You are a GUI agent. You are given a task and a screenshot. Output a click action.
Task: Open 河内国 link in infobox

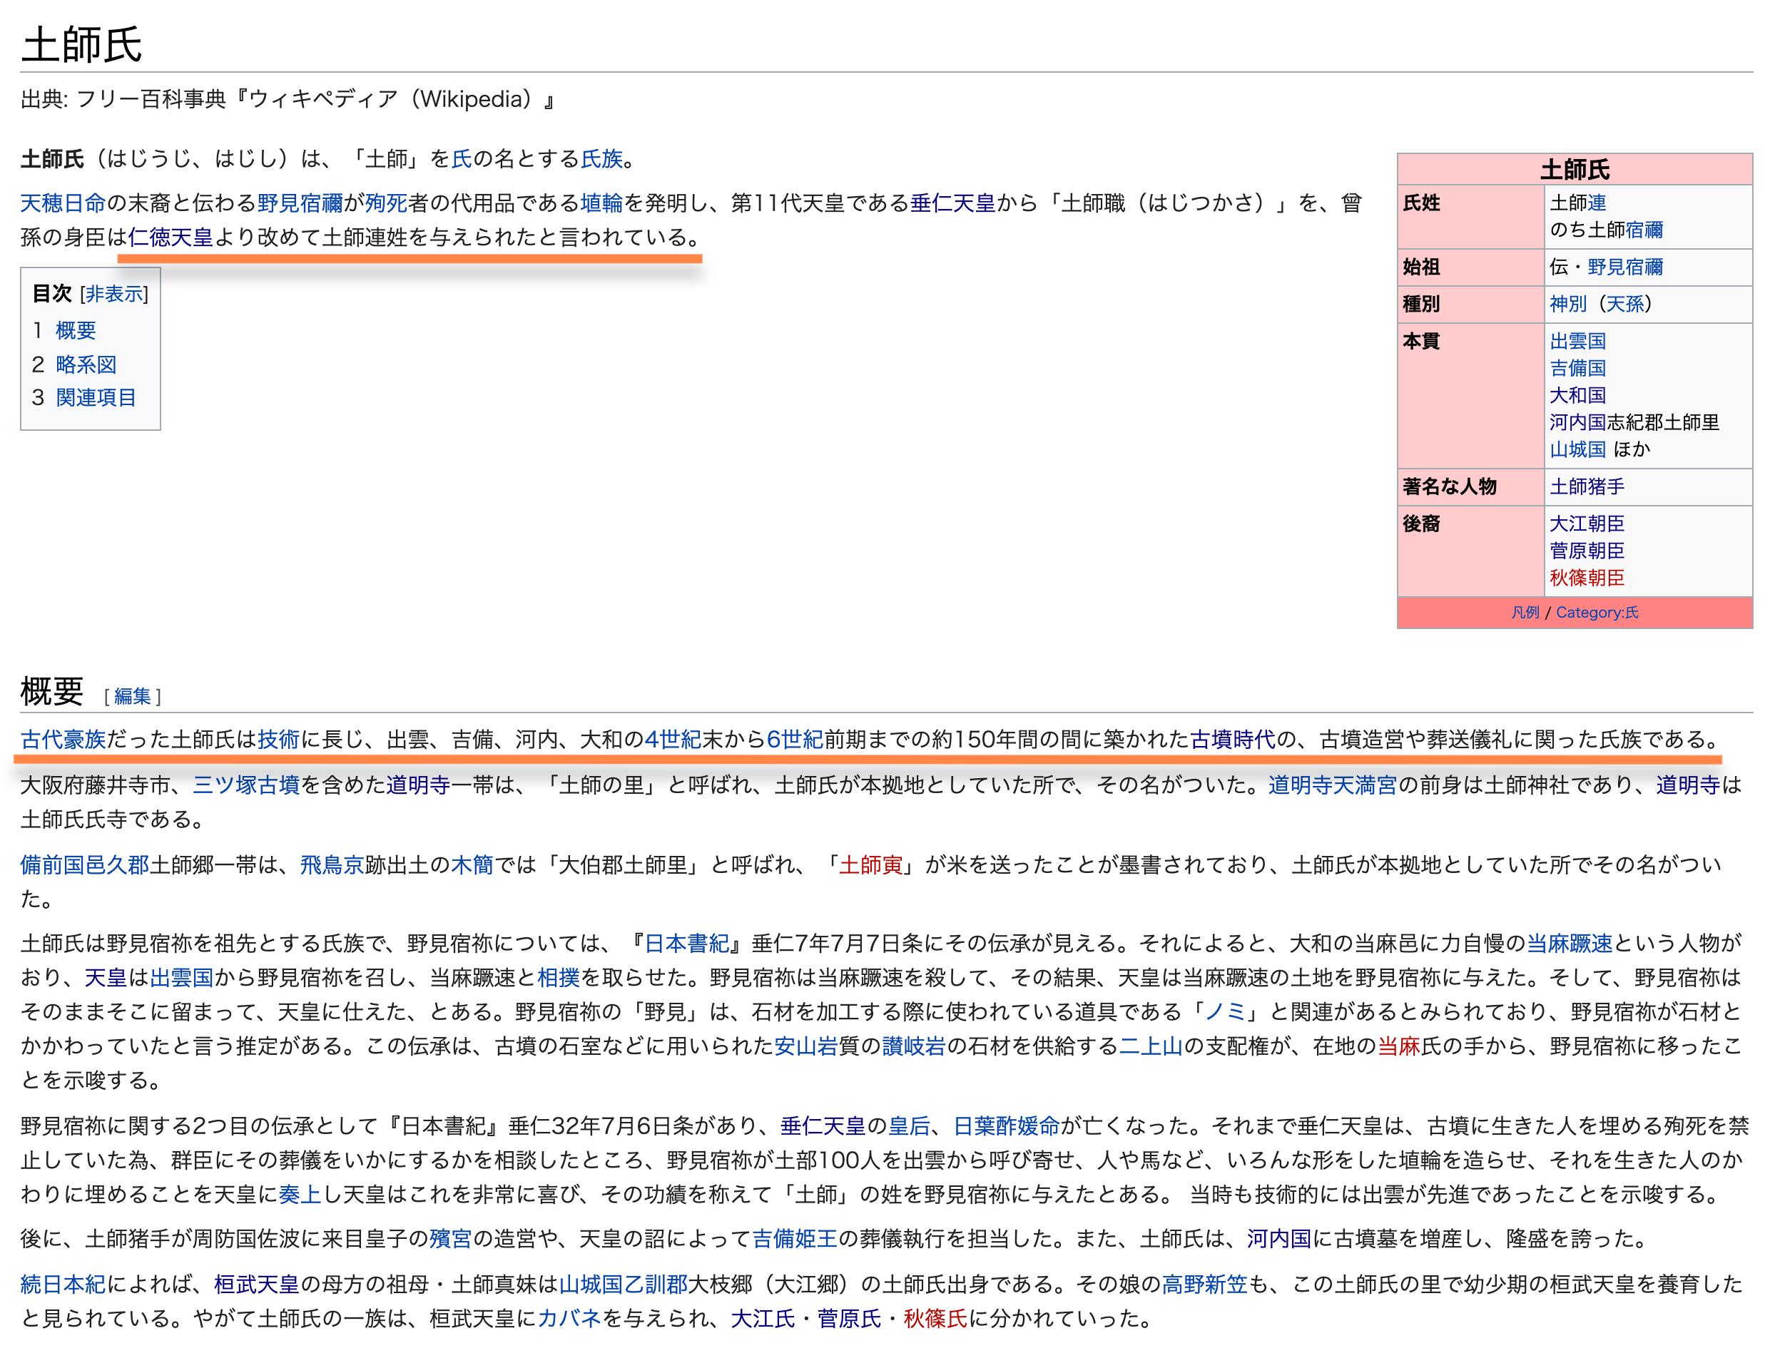click(x=1578, y=422)
